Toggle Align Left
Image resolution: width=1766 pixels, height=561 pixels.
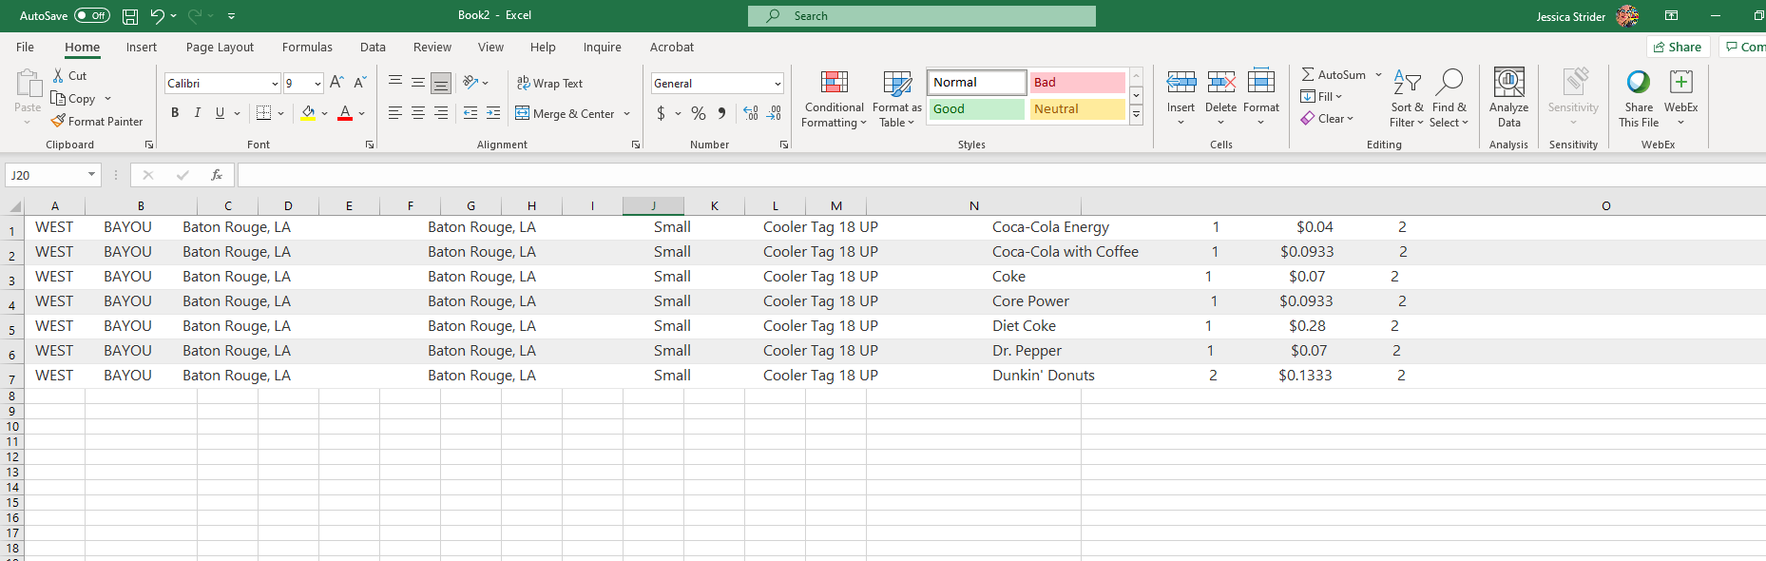coord(395,113)
